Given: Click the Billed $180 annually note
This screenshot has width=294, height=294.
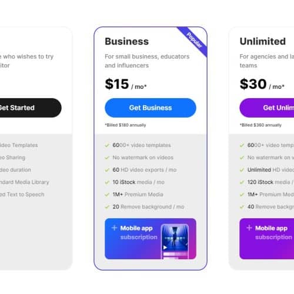Looking at the screenshot, I should click(125, 125).
